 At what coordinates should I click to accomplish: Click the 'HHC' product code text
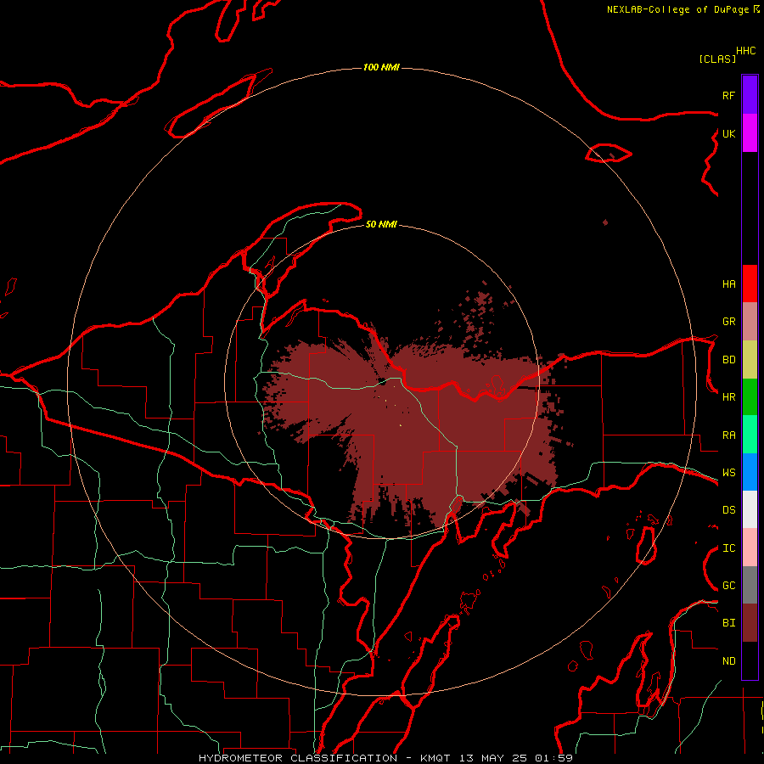pos(746,51)
